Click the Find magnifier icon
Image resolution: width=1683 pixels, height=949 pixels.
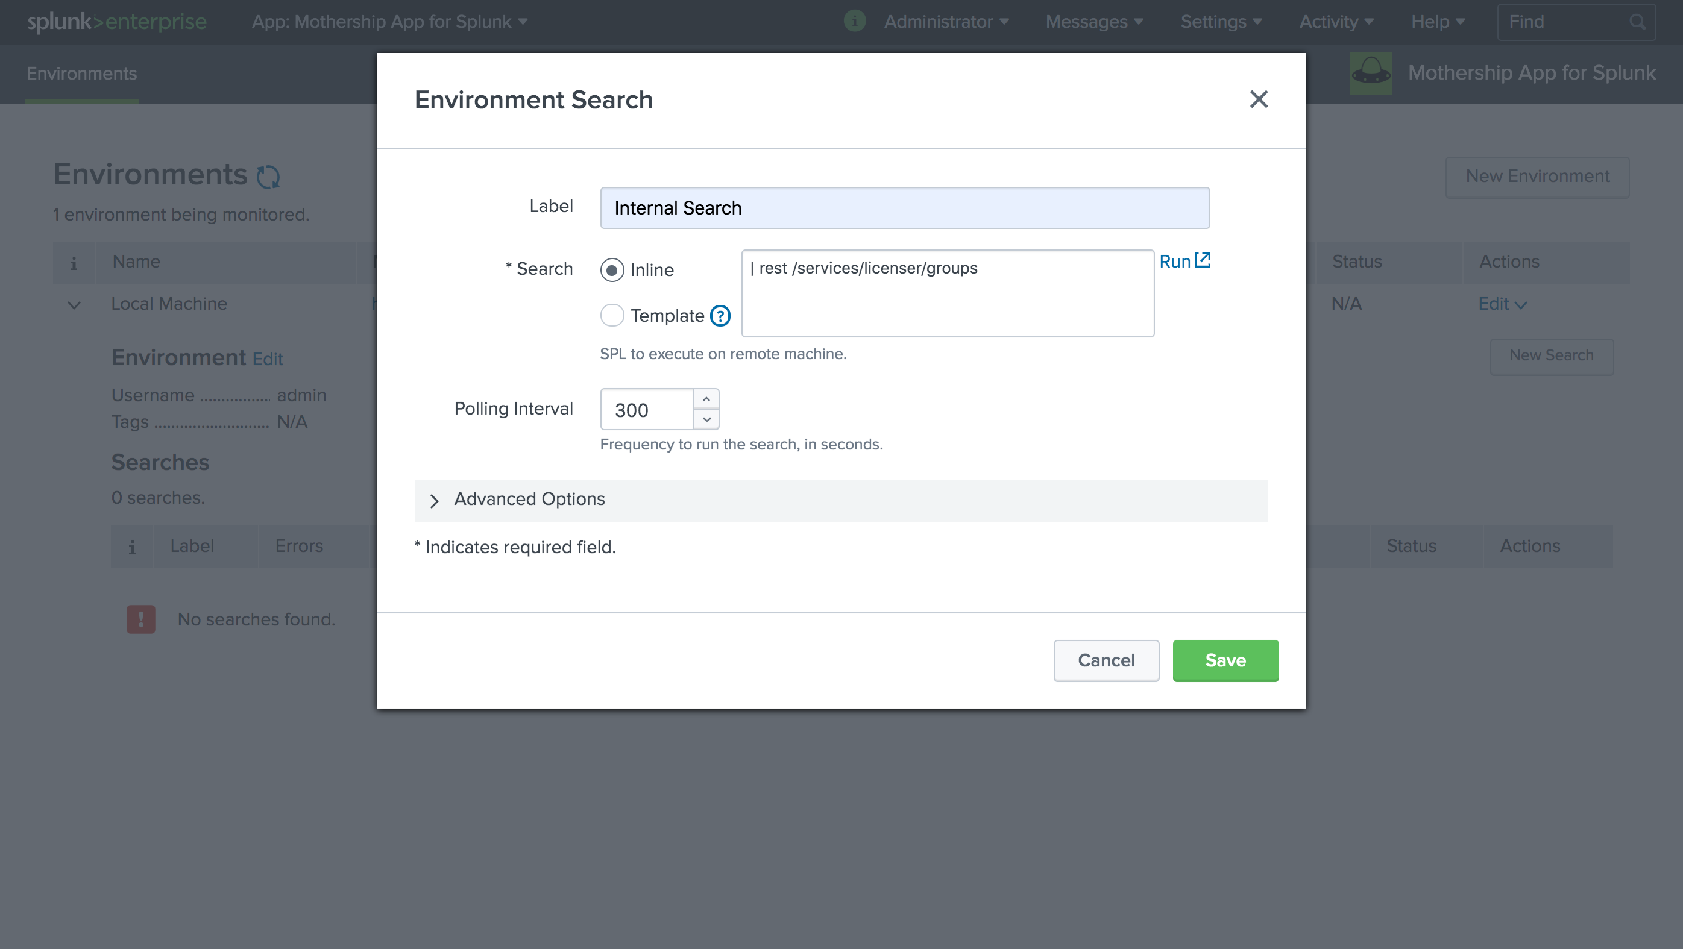tap(1637, 22)
